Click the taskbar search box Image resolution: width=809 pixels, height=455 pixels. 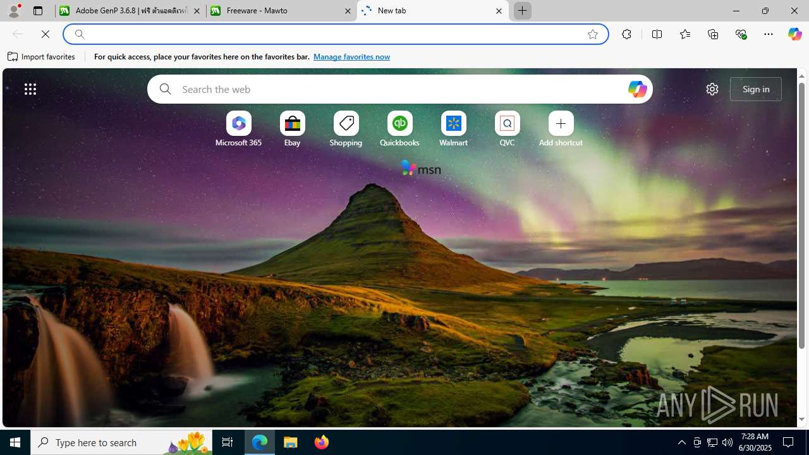[121, 442]
